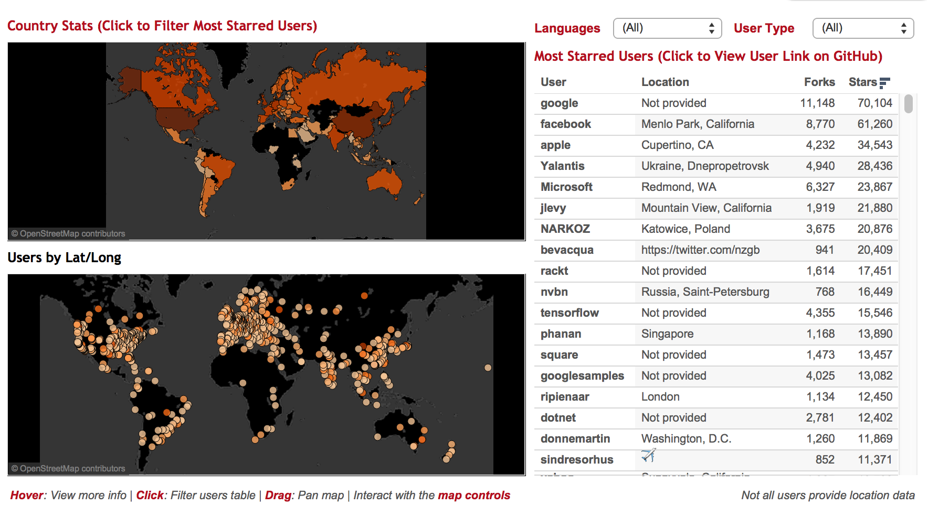
Task: Select the nvbn user row
Action: [716, 292]
